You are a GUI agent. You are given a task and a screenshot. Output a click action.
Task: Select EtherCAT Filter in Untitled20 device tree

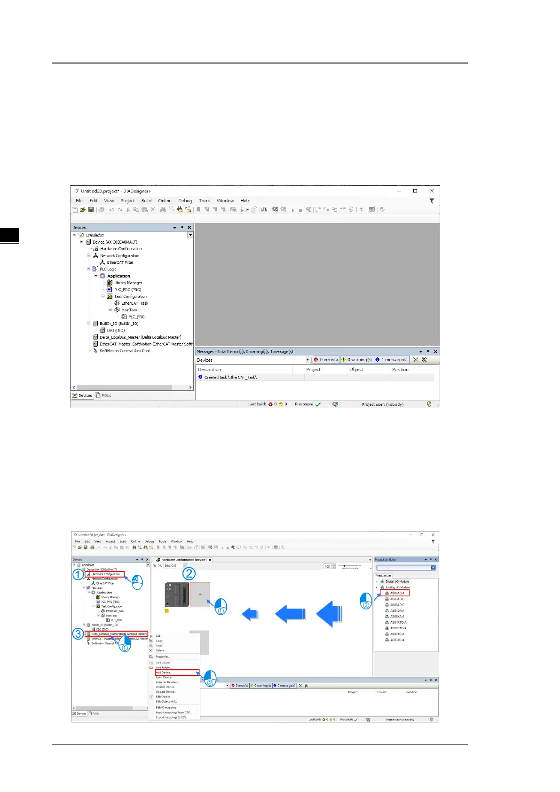point(120,262)
